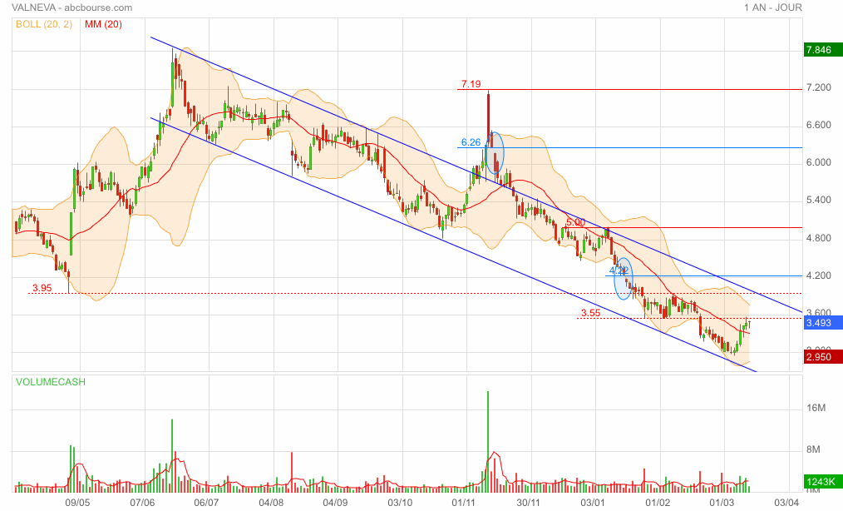
Task: Click the blue ellipse near 4.22 gap
Action: [x=624, y=278]
